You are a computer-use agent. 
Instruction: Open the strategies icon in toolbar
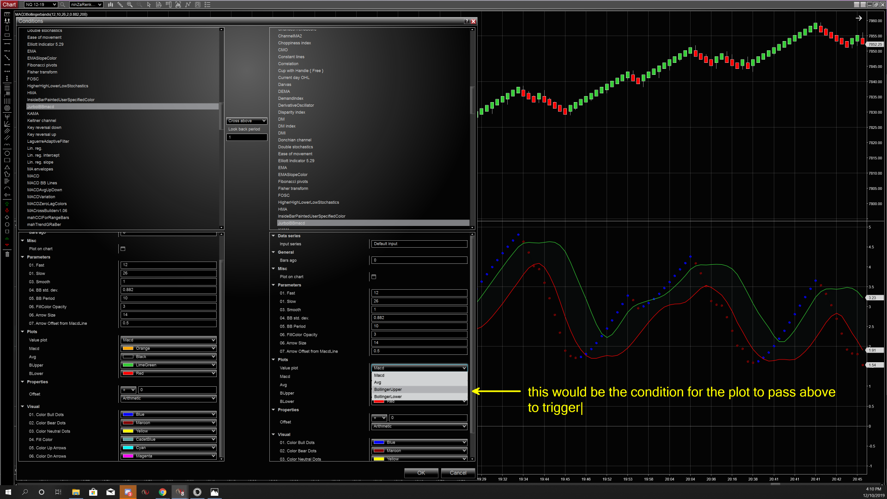click(198, 5)
